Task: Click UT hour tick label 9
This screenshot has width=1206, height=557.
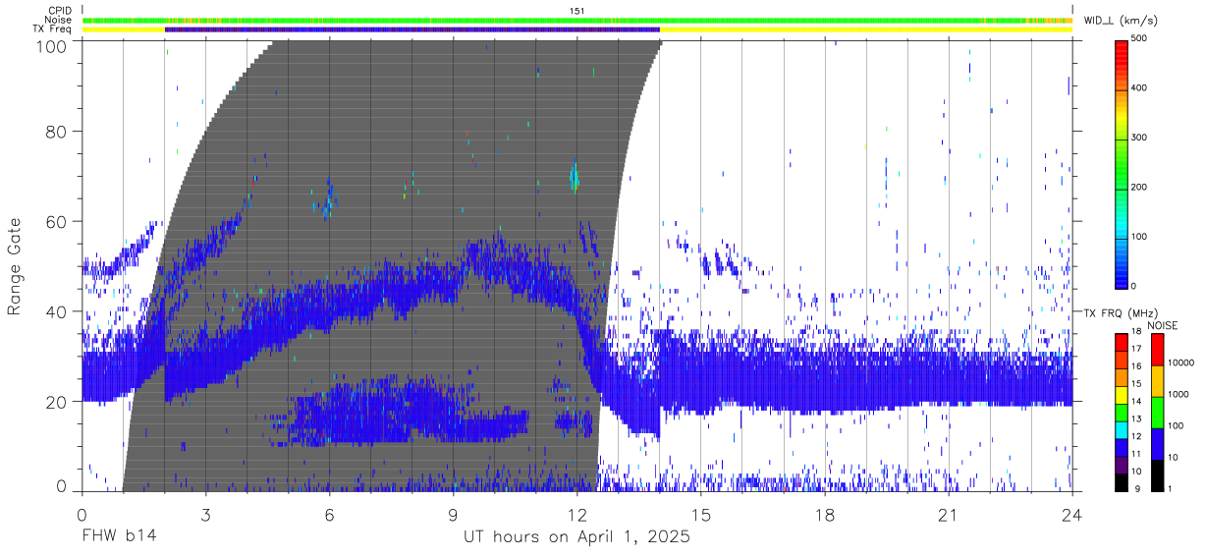Action: 453,515
